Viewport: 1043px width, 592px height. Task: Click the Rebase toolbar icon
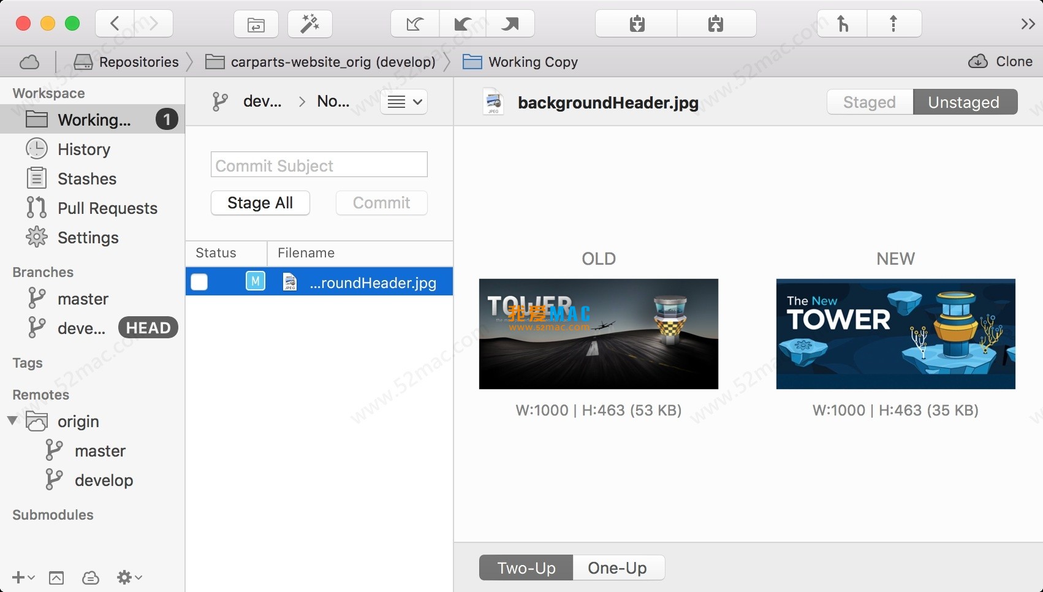893,25
